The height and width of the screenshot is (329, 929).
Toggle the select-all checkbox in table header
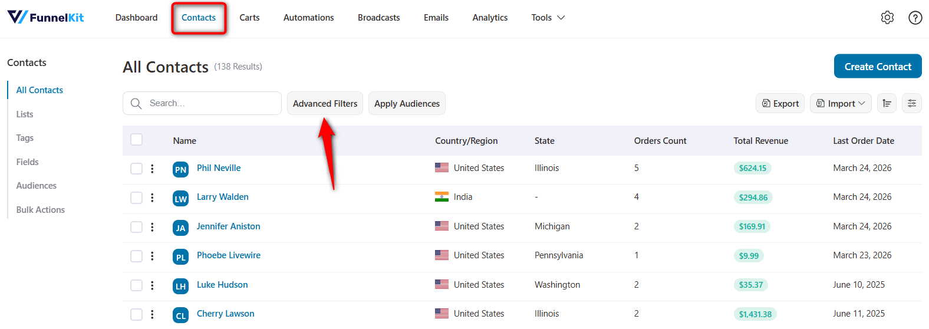coord(136,140)
